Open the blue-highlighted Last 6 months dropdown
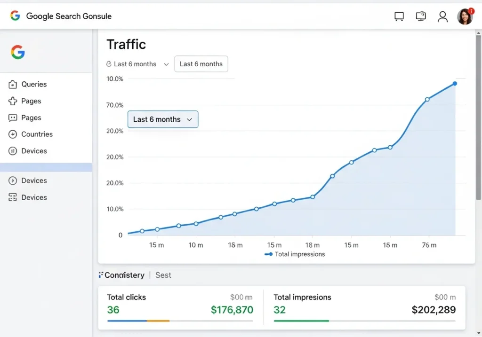Image resolution: width=482 pixels, height=337 pixels. [x=163, y=119]
